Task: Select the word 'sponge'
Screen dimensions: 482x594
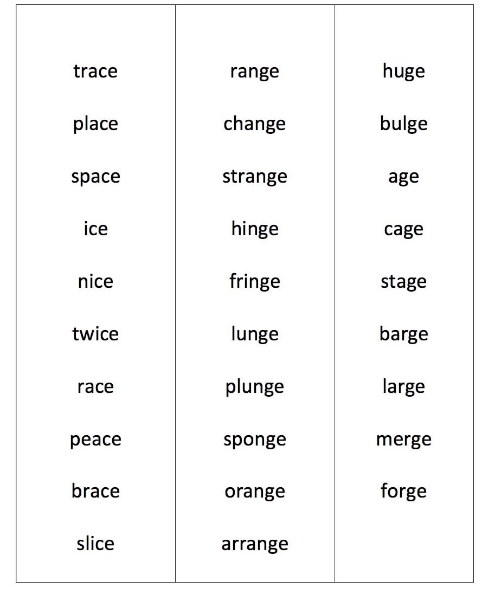Action: (254, 440)
